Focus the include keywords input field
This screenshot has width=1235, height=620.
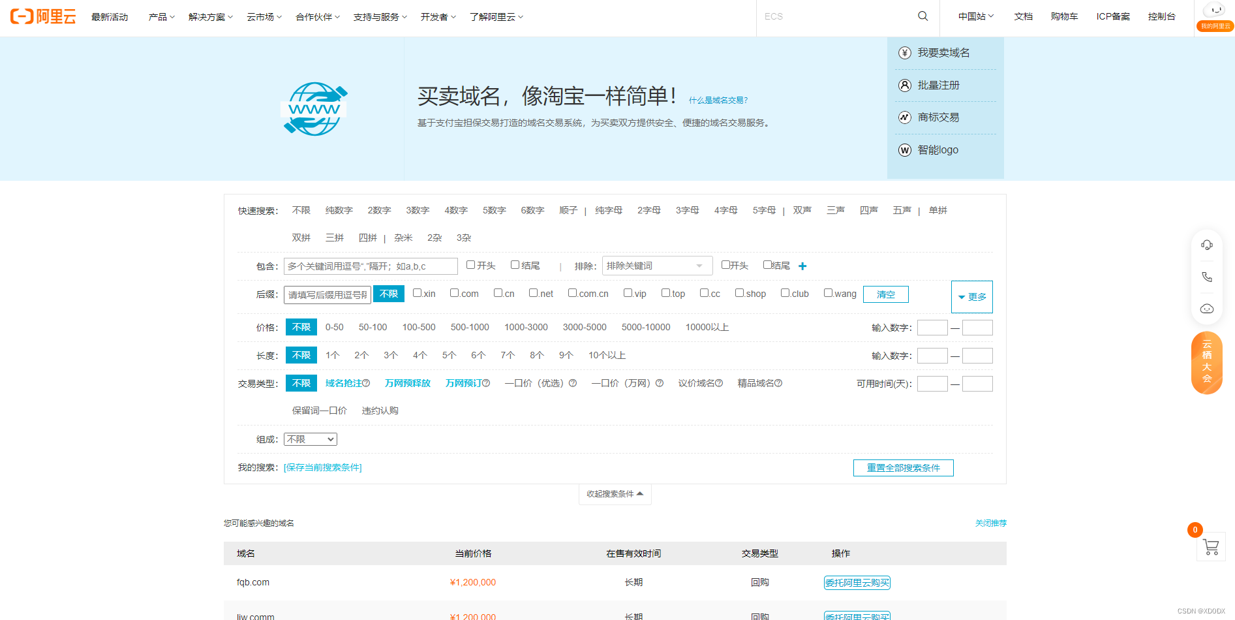[x=371, y=266]
